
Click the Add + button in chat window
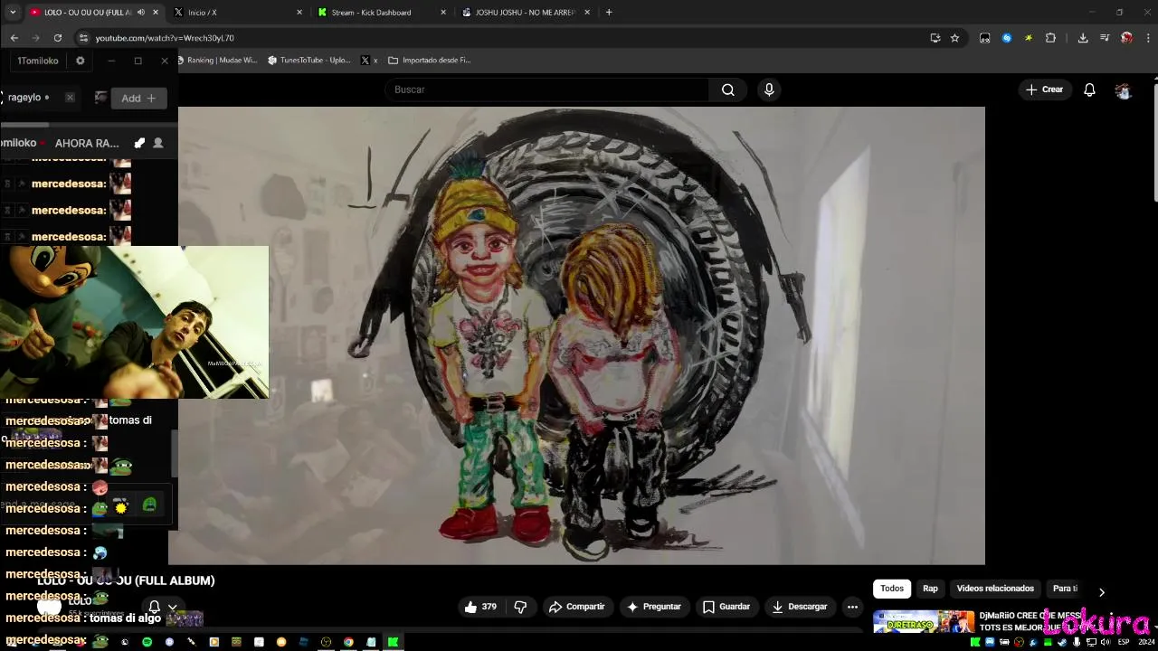tap(138, 98)
